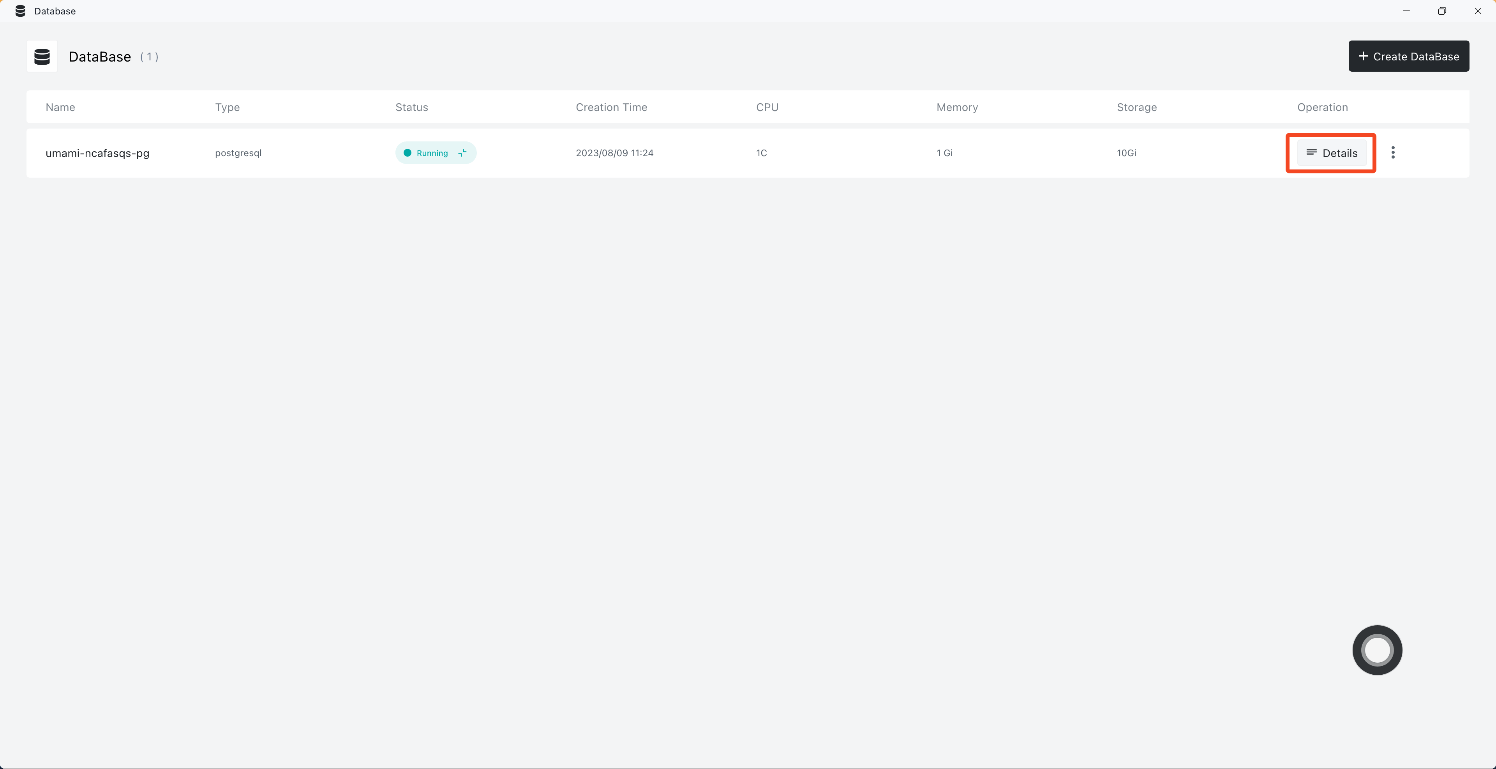
Task: Click the Running status badge
Action: [x=436, y=153]
